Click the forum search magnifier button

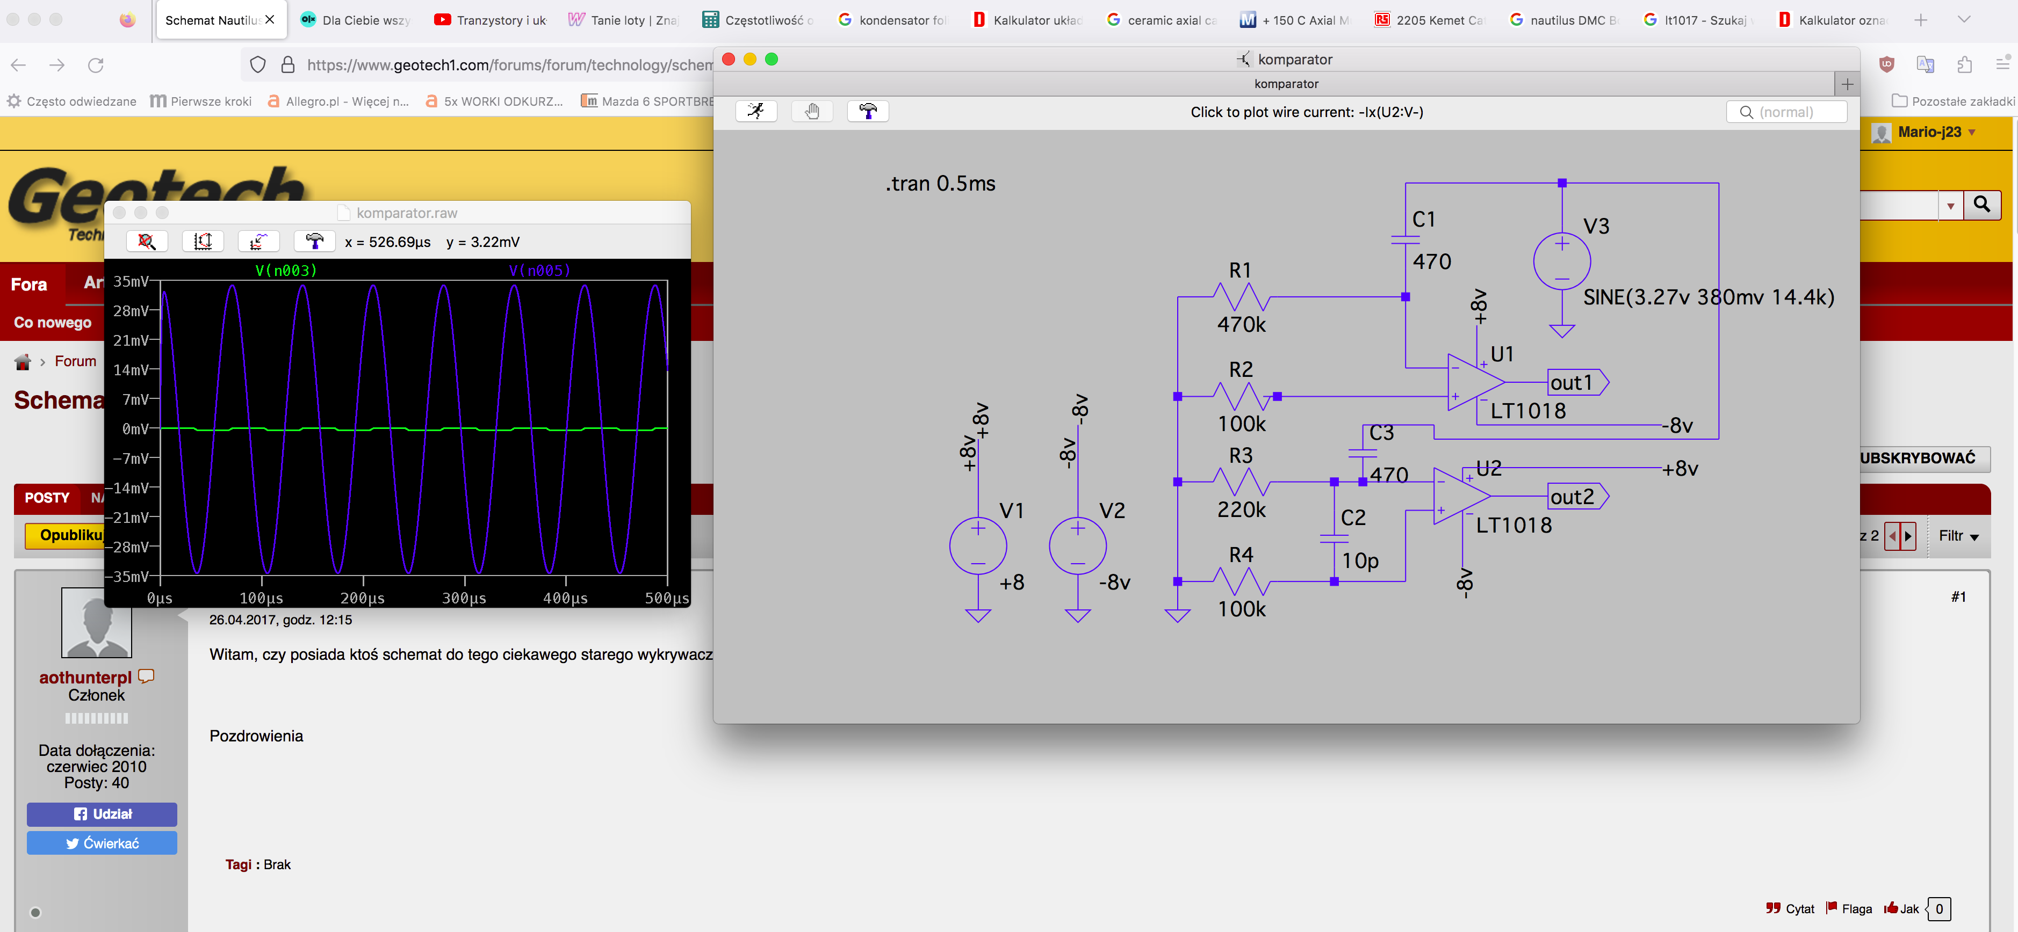click(x=1982, y=205)
